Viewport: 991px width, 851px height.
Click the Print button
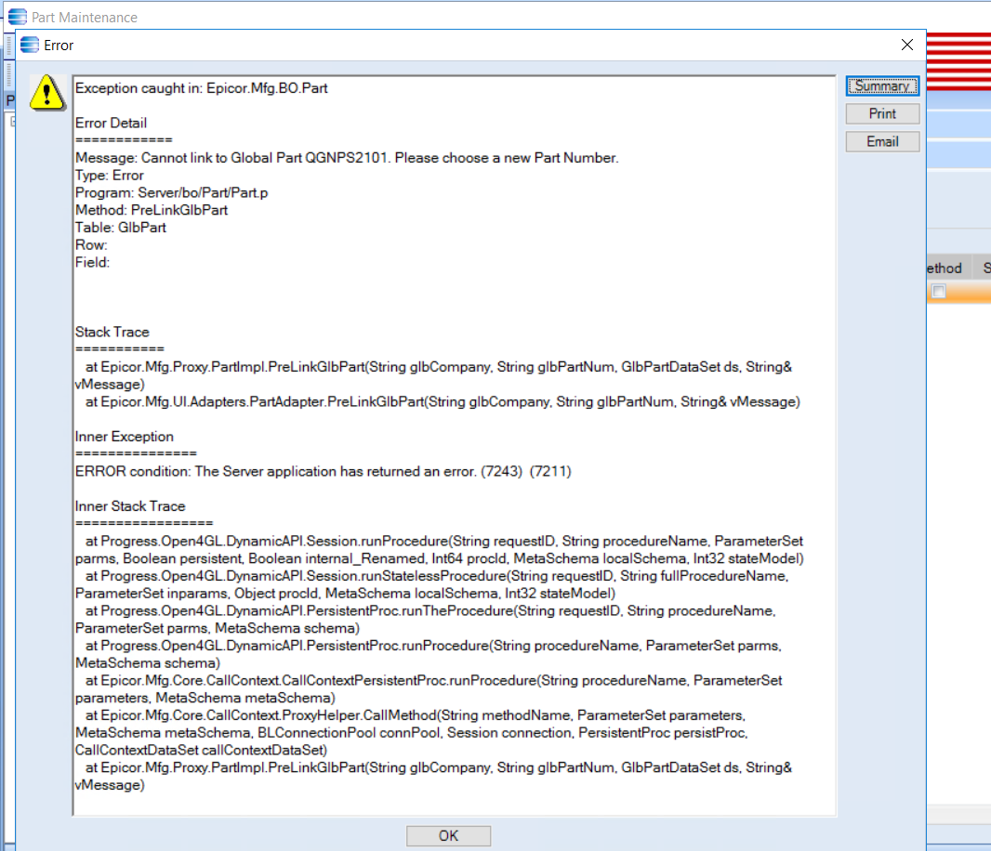point(882,113)
